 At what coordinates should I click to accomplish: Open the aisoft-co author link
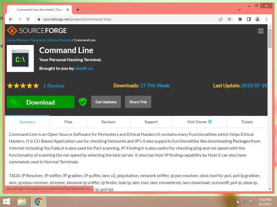coord(84,68)
